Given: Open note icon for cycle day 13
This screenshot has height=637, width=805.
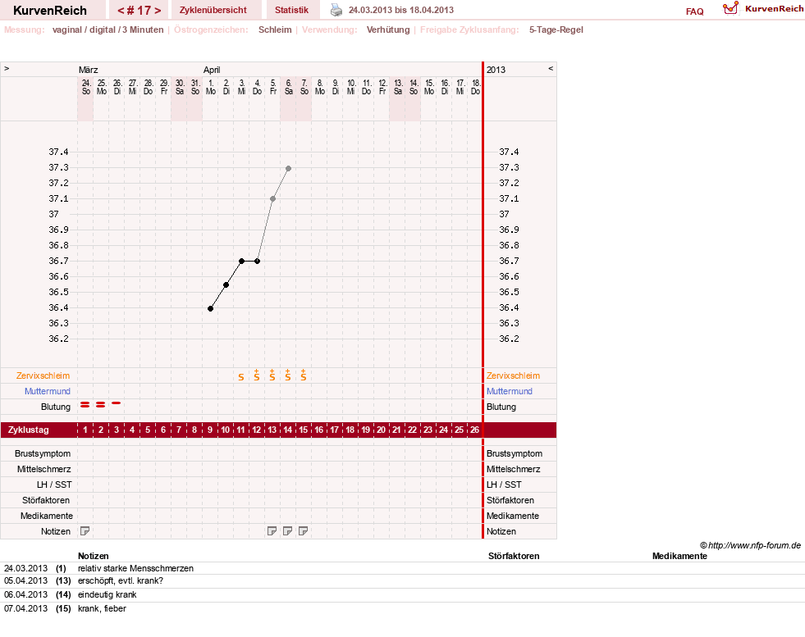Looking at the screenshot, I should pos(272,531).
